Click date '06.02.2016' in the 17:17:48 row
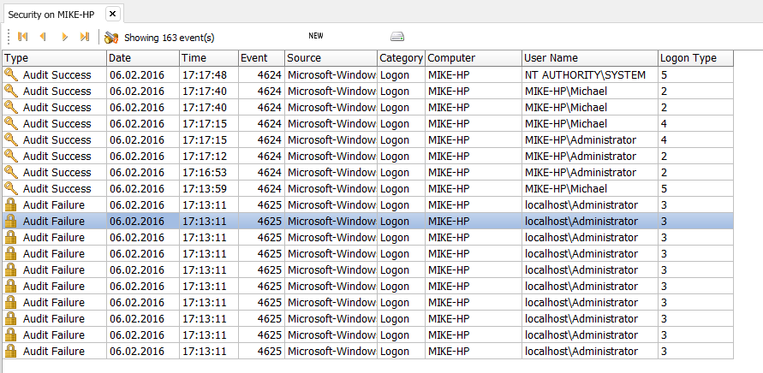This screenshot has width=763, height=373. [137, 75]
